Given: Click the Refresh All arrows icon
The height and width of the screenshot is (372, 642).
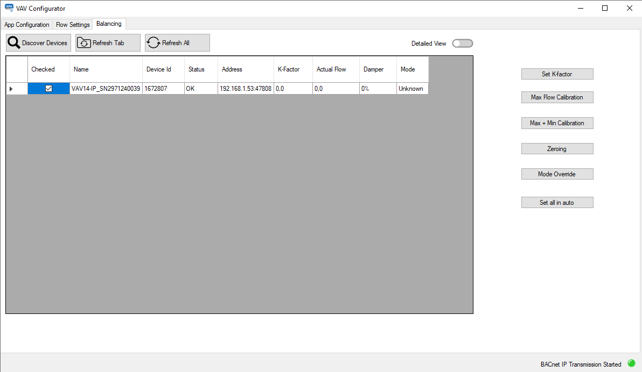Looking at the screenshot, I should click(x=153, y=42).
